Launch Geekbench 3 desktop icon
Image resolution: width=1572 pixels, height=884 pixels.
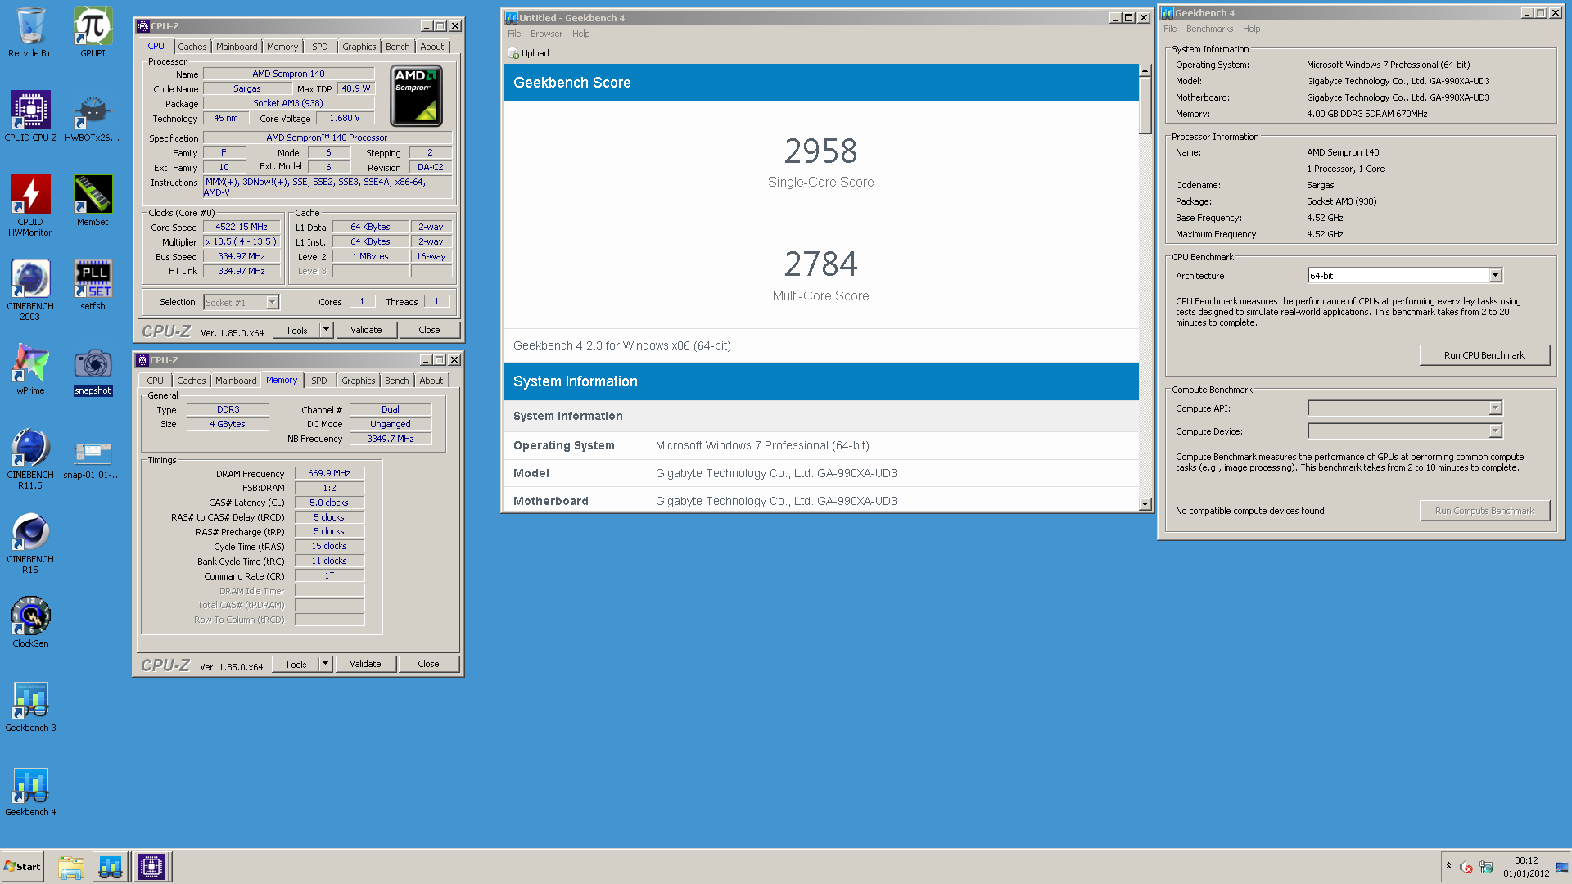(x=30, y=706)
